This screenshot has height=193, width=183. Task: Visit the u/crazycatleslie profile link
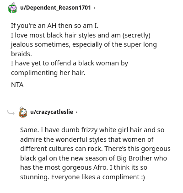tap(52, 112)
